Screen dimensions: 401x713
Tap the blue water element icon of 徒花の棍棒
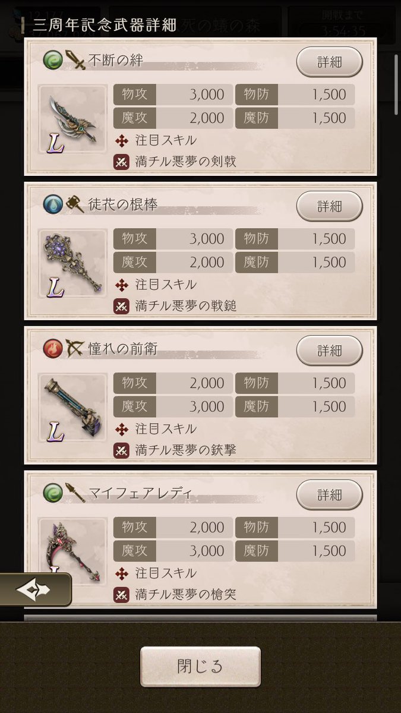(53, 204)
